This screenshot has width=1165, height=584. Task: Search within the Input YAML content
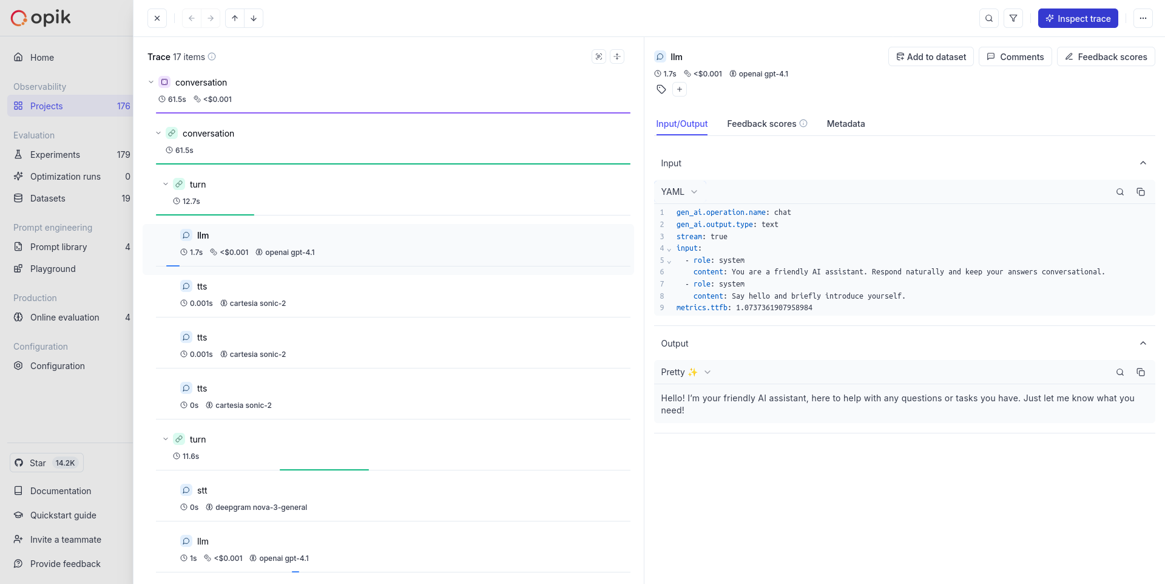pos(1119,192)
